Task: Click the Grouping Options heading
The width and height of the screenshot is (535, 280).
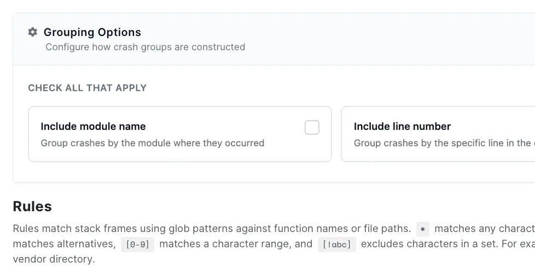Action: click(x=92, y=32)
